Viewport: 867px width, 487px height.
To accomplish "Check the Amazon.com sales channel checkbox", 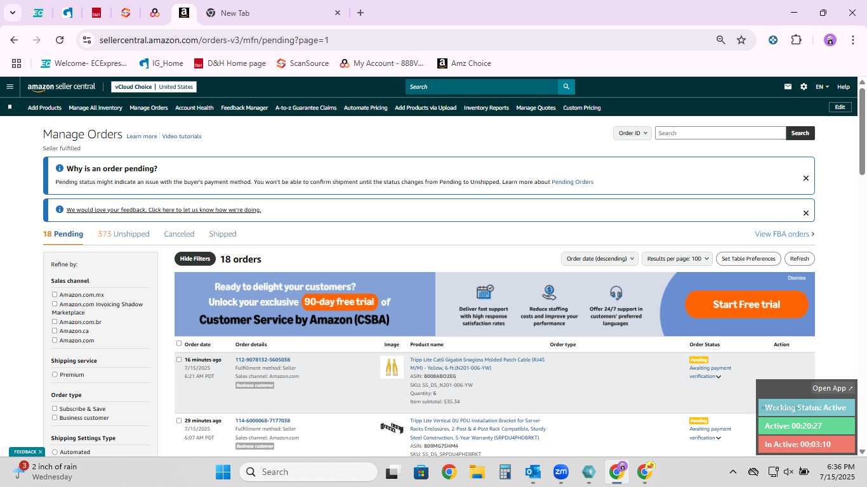I will pyautogui.click(x=55, y=340).
